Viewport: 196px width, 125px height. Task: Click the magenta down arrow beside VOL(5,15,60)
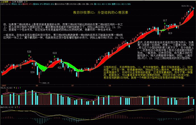click(18, 88)
